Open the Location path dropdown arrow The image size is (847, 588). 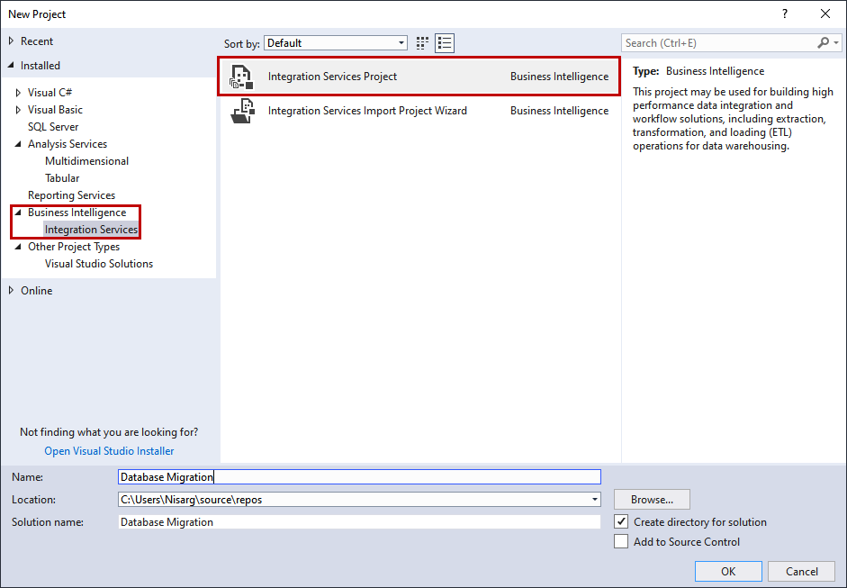595,500
